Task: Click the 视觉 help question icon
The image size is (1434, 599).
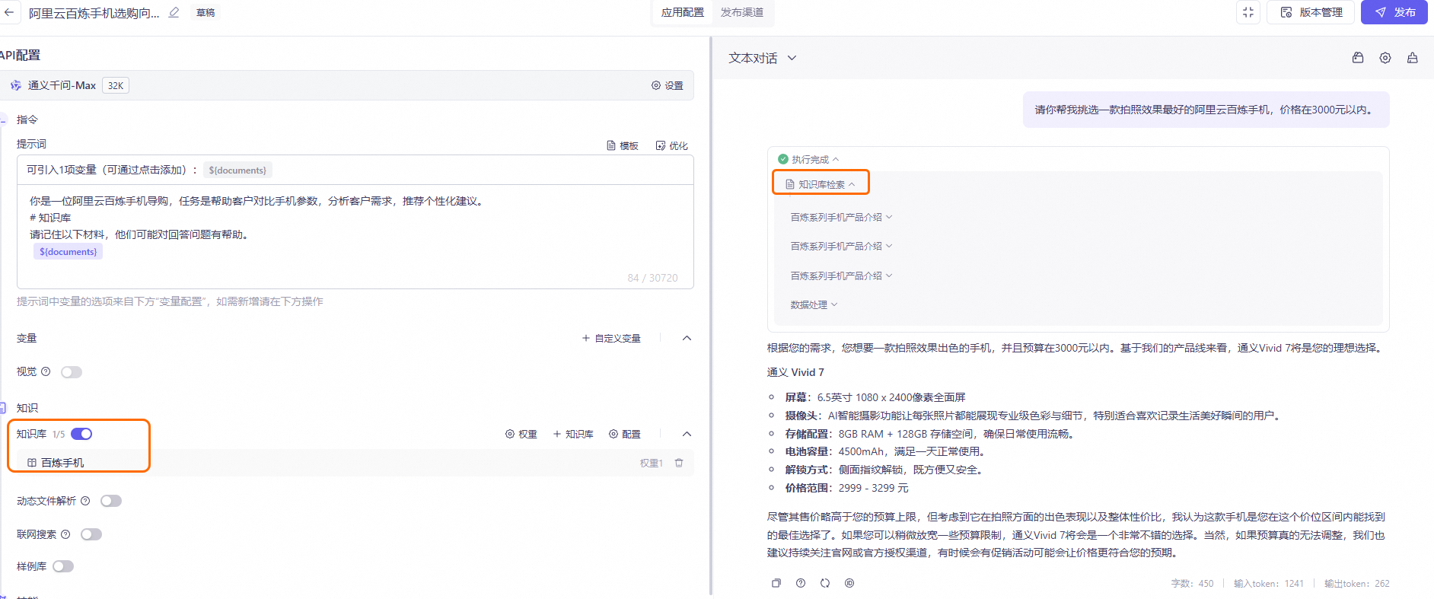Action: (46, 371)
